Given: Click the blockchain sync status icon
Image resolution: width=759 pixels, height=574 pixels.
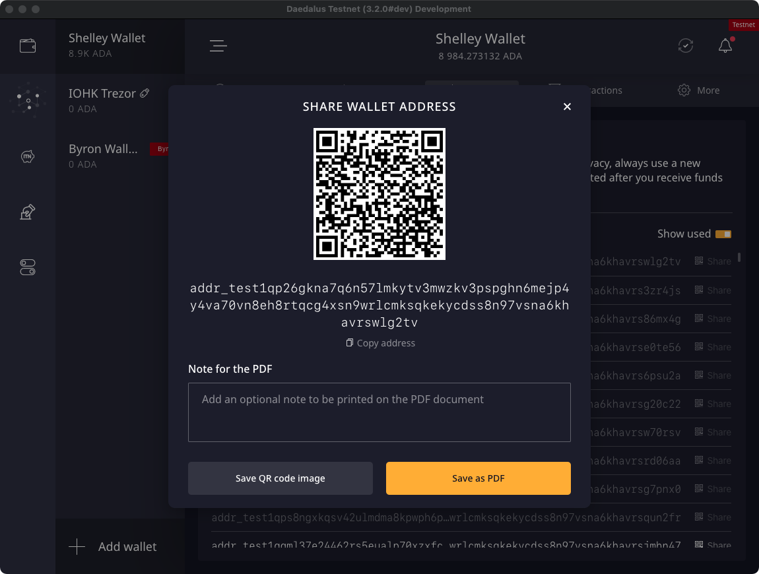Looking at the screenshot, I should coord(685,46).
